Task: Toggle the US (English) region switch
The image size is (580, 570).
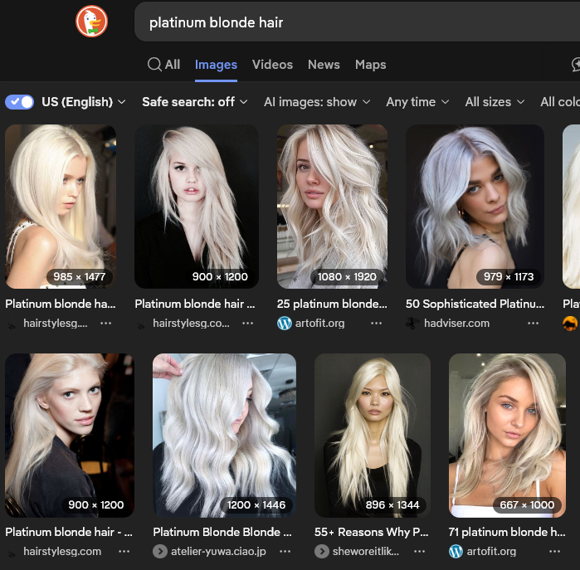Action: pos(19,102)
